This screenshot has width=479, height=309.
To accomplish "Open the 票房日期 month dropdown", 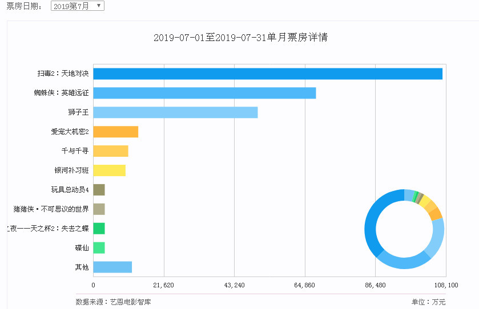I will [x=77, y=6].
